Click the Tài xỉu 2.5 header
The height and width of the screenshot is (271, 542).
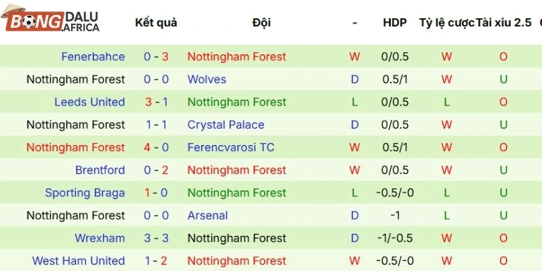[503, 22]
